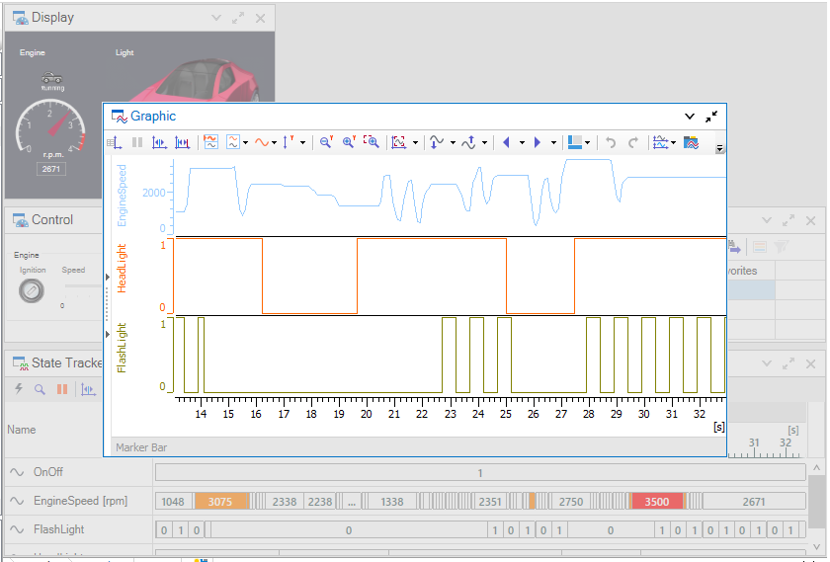Image resolution: width=830 pixels, height=562 pixels.
Task: Click the Name column header in State Tracker
Action: [22, 430]
